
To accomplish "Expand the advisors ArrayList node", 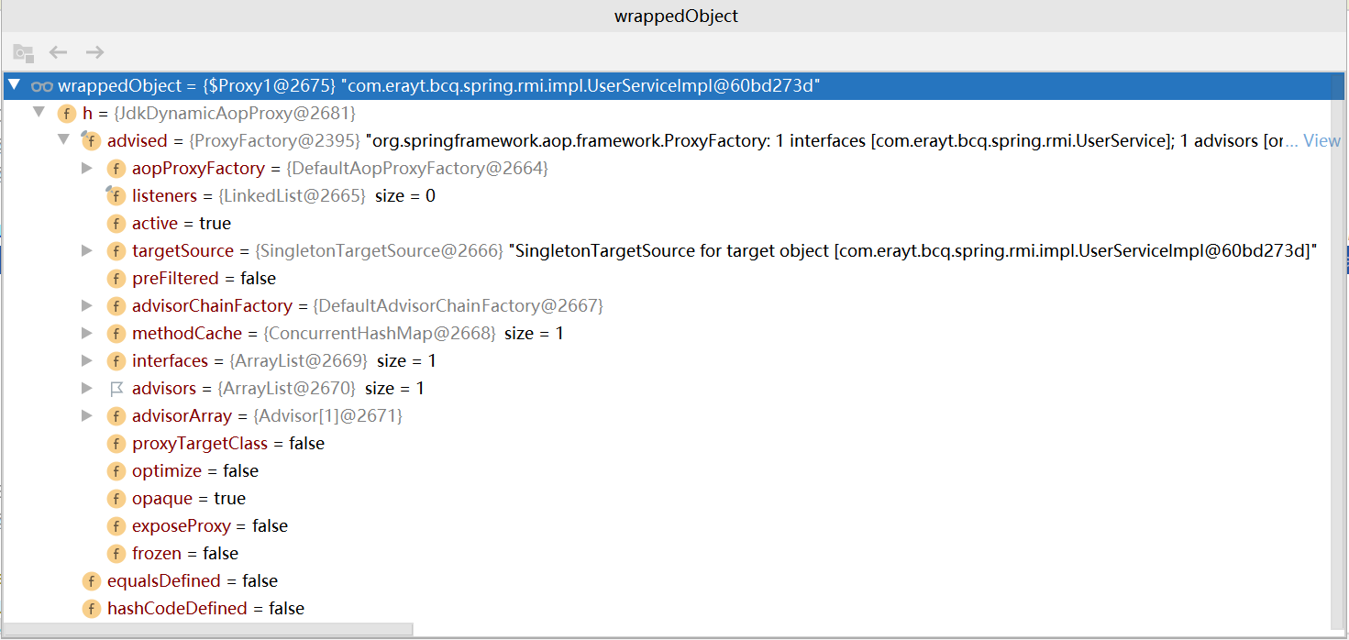I will pyautogui.click(x=87, y=388).
